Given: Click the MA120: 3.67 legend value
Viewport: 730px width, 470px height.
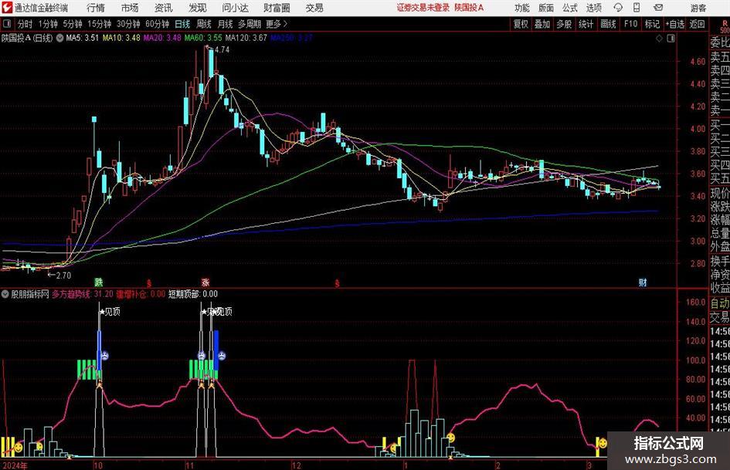Looking at the screenshot, I should point(246,38).
